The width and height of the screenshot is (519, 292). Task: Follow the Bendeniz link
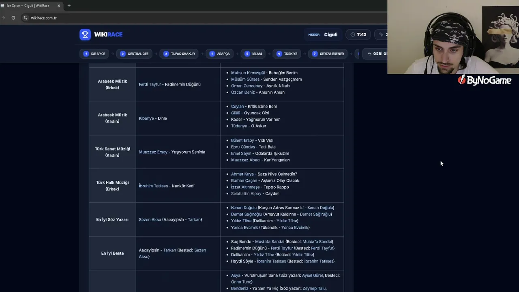[x=240, y=288]
